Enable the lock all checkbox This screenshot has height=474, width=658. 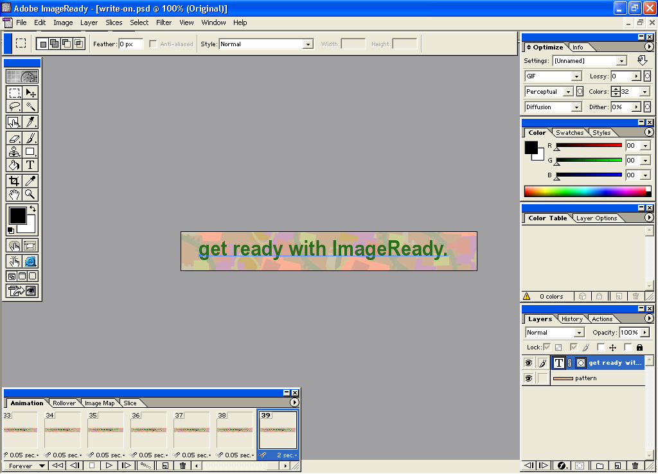(628, 347)
